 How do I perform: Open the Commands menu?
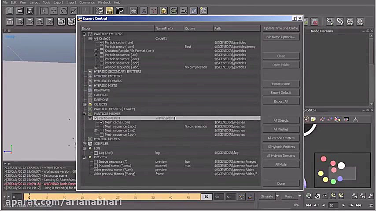(x=87, y=2)
